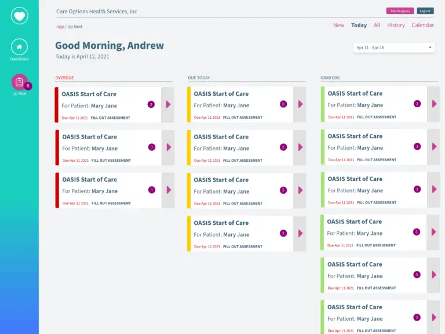
Task: Click arrow on first Due Today card
Action: pyautogui.click(x=300, y=104)
